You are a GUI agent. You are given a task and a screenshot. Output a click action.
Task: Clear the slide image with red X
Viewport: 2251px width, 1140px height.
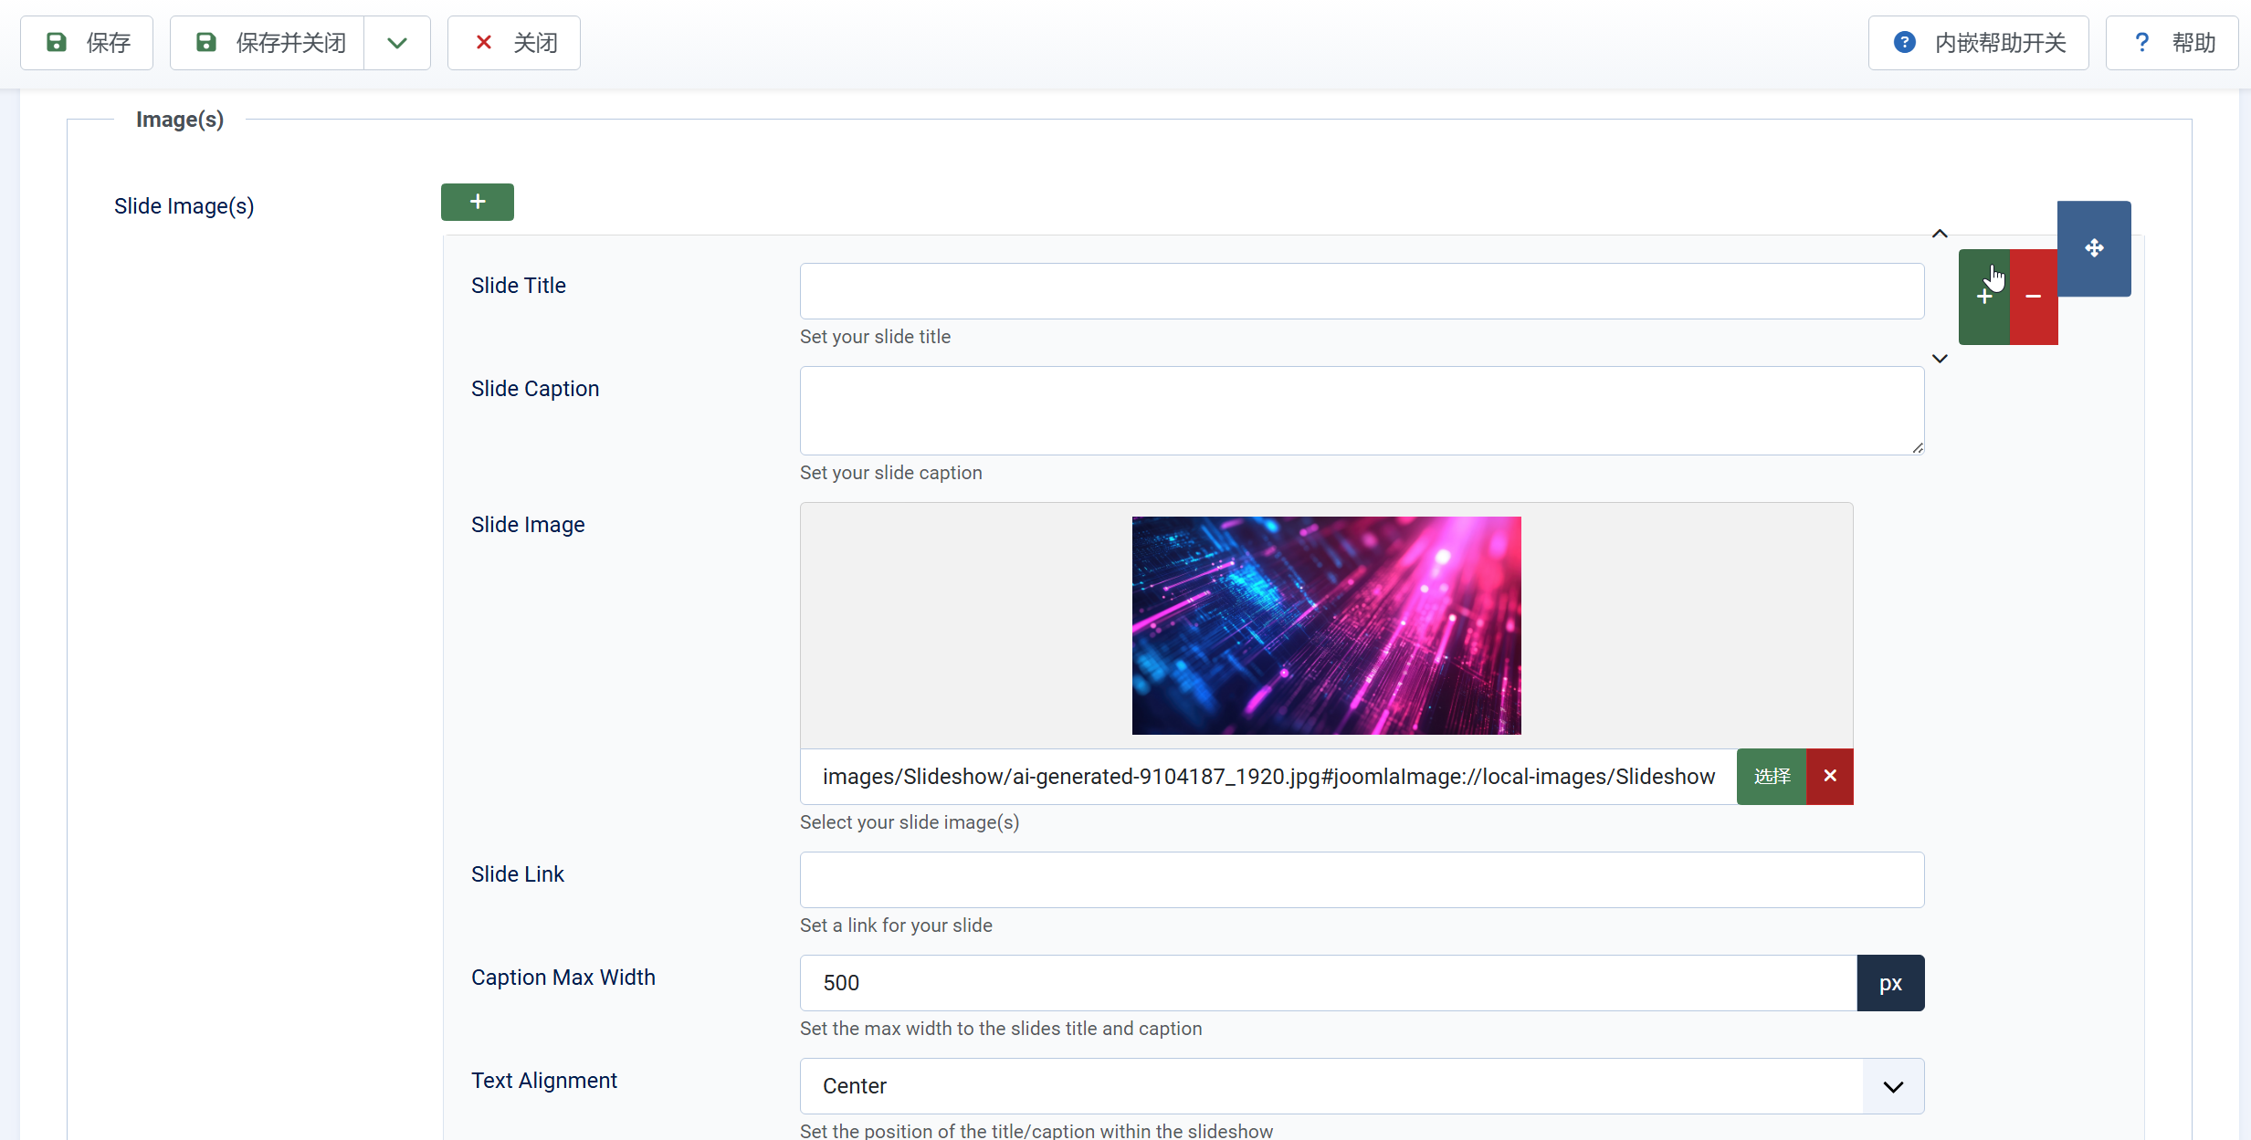pos(1829,776)
